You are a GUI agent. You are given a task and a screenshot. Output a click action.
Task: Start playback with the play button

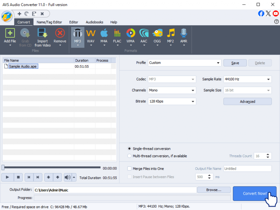click(7, 177)
